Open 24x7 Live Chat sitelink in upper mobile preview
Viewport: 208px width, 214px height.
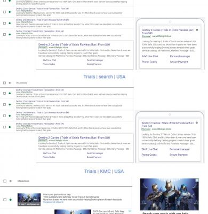(x=150, y=56)
